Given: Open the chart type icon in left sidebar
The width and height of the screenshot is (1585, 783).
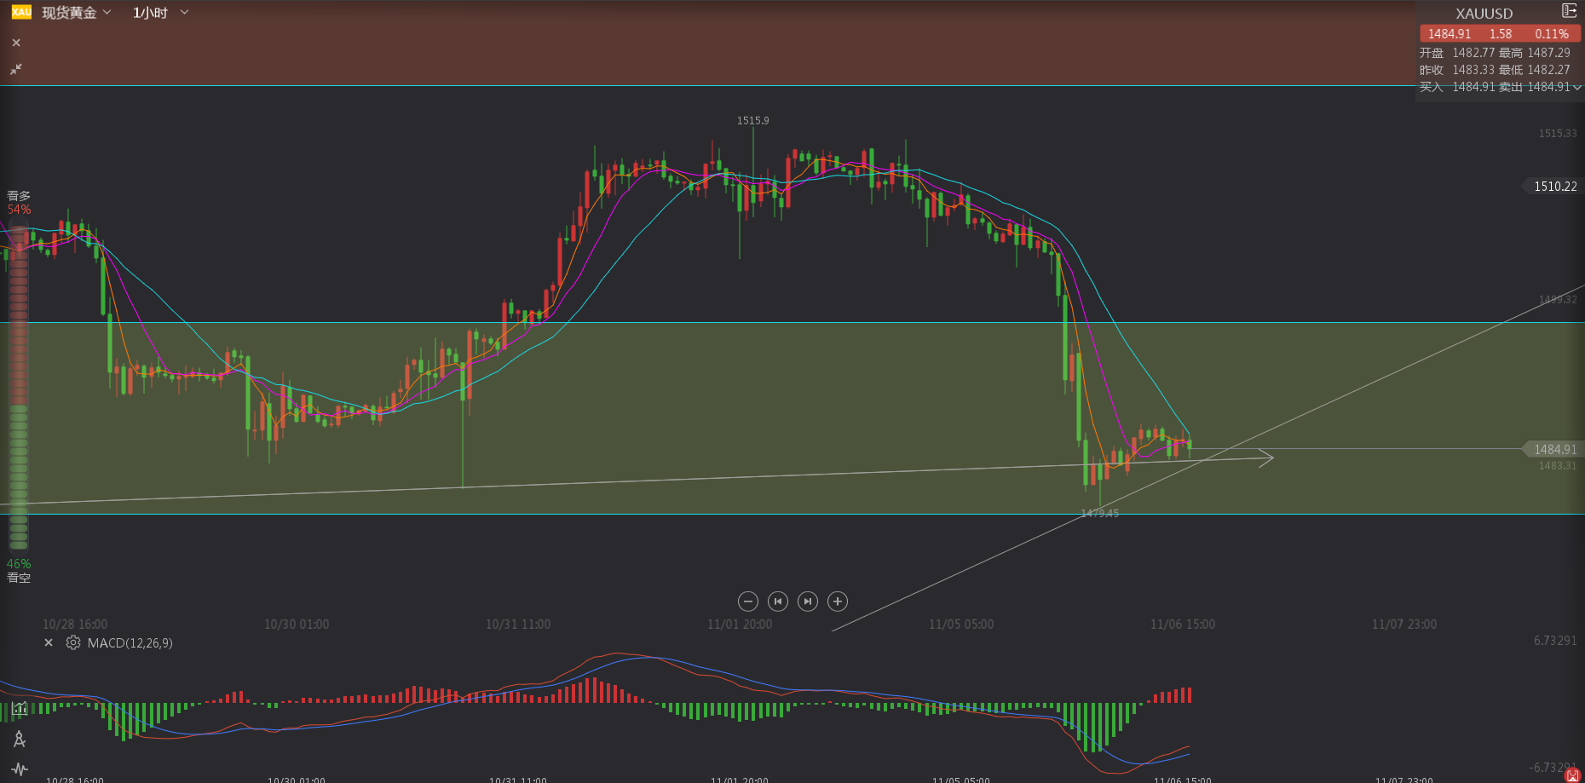Looking at the screenshot, I should pyautogui.click(x=20, y=708).
